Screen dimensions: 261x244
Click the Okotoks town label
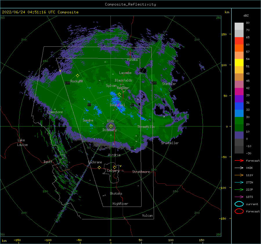pos(116,194)
